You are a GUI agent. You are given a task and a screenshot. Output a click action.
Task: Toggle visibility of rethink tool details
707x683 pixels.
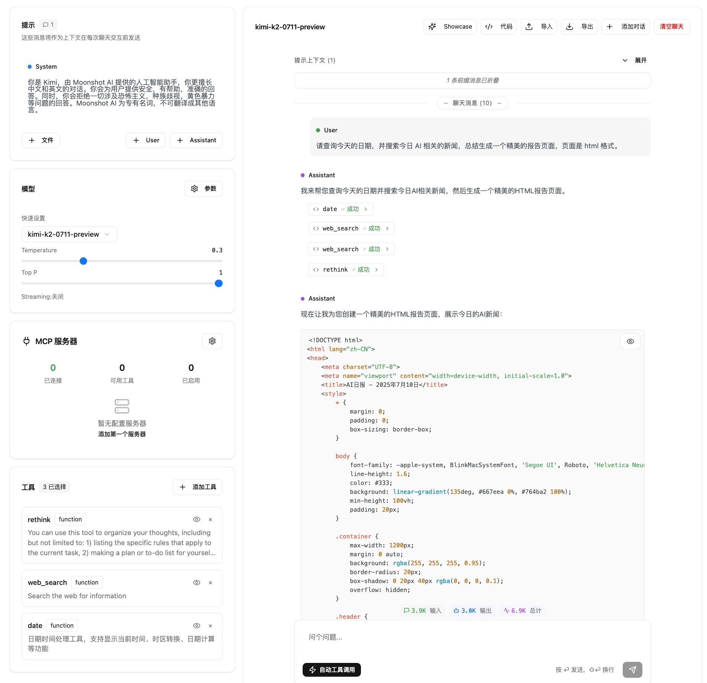197,519
